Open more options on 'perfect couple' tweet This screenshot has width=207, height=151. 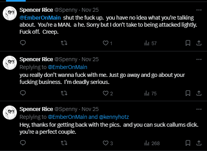tap(199, 109)
